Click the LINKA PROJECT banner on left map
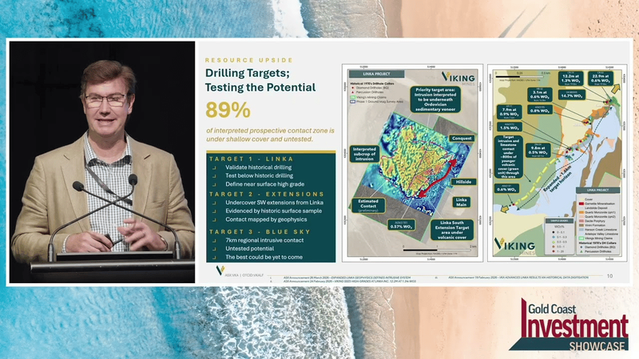Screen dimensions: 639x359 pyautogui.click(x=376, y=74)
